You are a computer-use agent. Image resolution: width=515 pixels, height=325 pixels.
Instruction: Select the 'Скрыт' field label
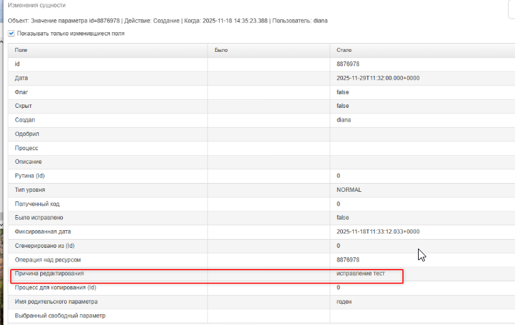click(23, 106)
